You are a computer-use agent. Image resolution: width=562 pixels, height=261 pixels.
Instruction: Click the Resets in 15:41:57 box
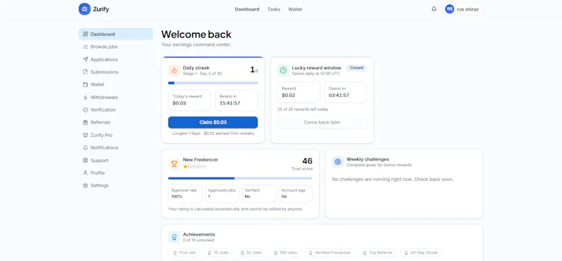point(236,100)
